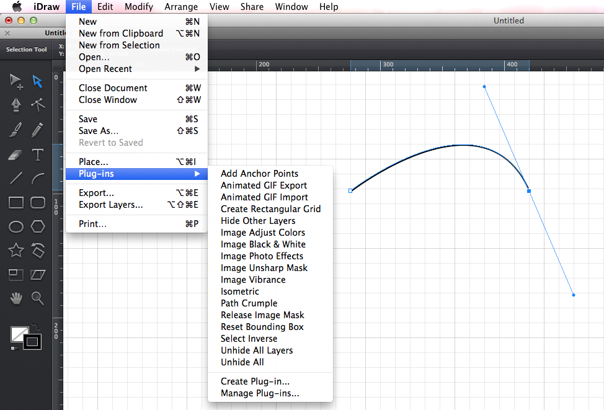Screen dimensions: 604x410
Task: Choose Open... in File menu
Action: coord(137,57)
